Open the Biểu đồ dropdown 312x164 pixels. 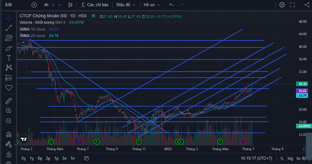click(126, 5)
